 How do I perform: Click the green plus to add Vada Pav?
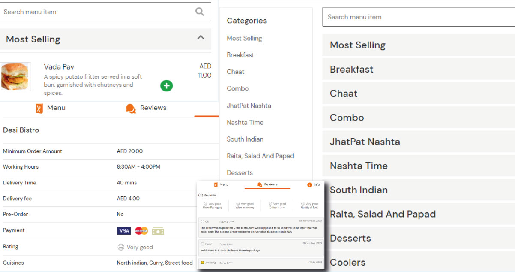166,85
